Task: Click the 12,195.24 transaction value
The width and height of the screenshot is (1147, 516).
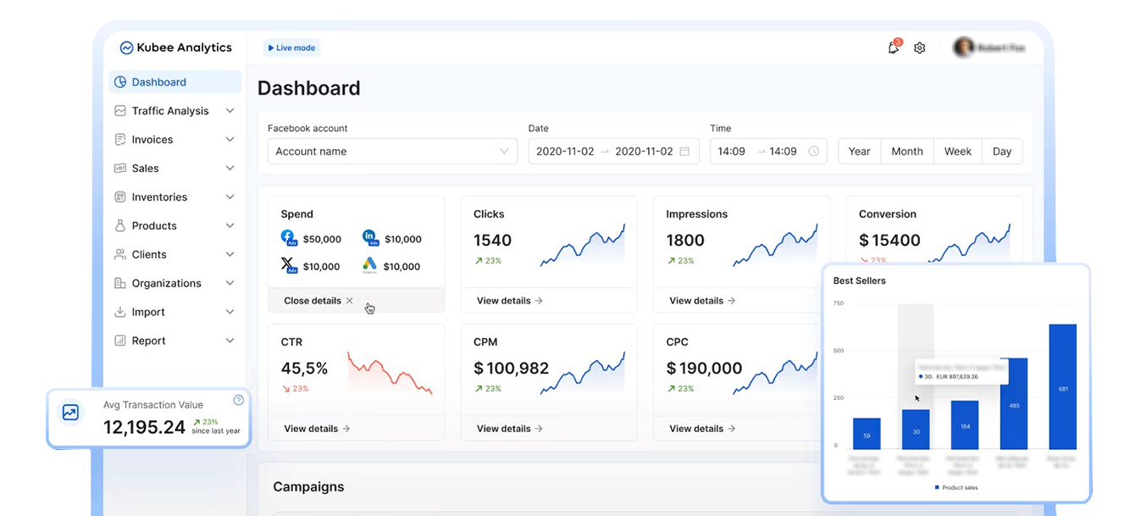Action: [144, 428]
